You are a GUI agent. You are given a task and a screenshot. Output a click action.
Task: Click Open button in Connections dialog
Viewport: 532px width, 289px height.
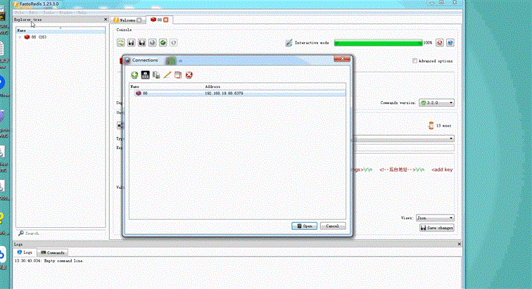[x=304, y=226]
